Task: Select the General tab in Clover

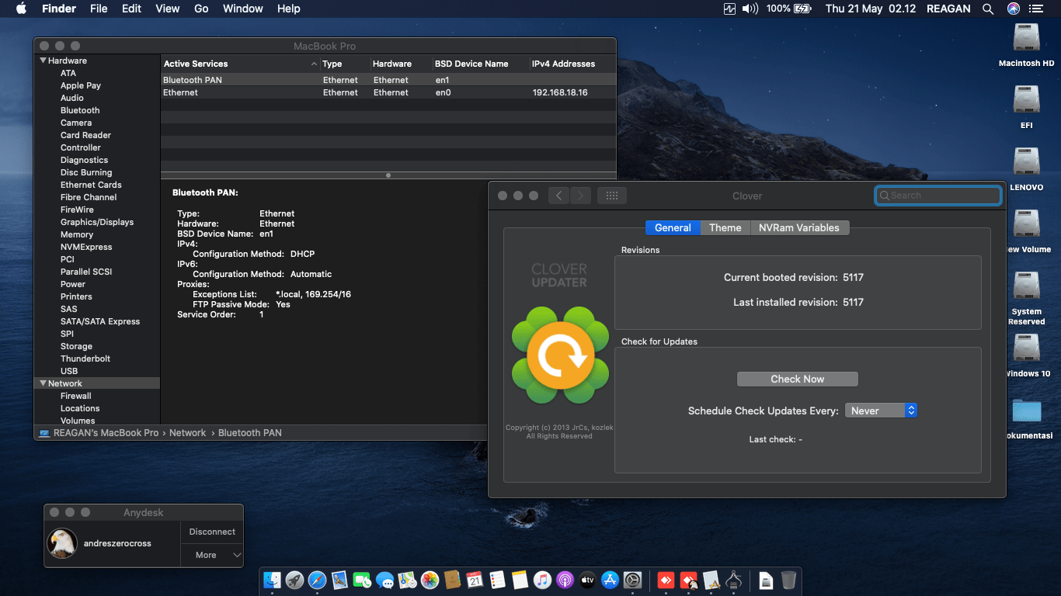Action: coord(673,227)
